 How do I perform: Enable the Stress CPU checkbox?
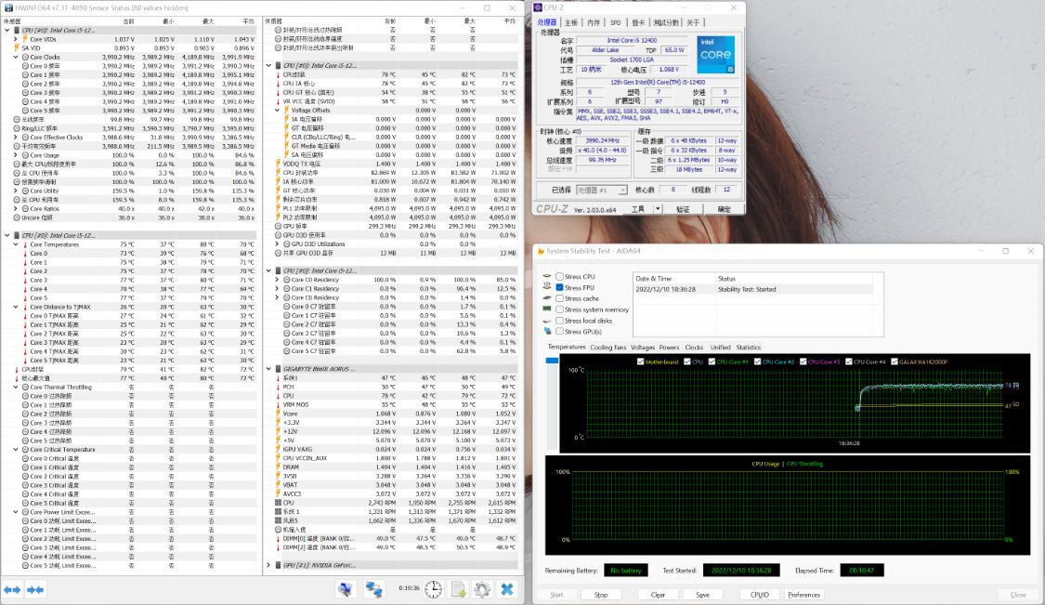(x=559, y=277)
